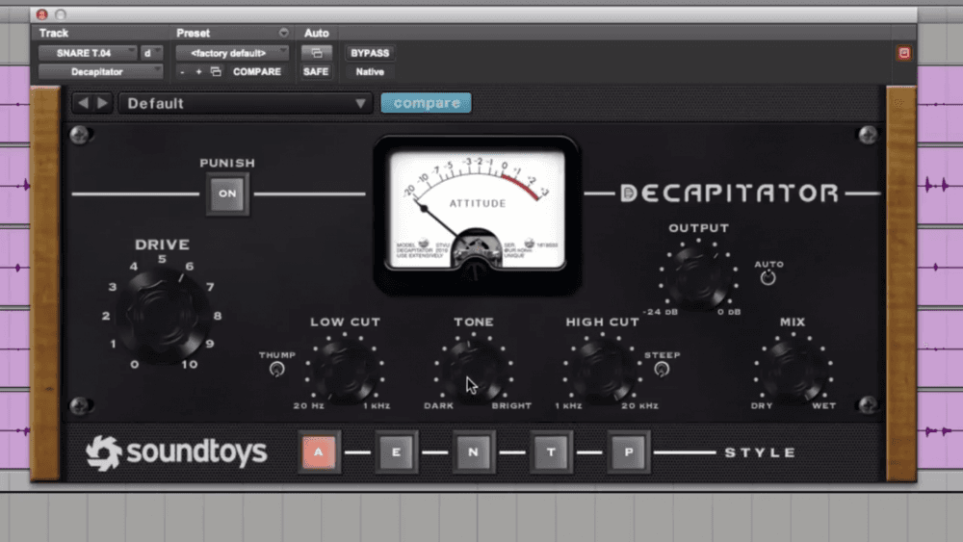Open the settings copy icon beside COMPARE
Image resolution: width=963 pixels, height=542 pixels.
coord(216,72)
